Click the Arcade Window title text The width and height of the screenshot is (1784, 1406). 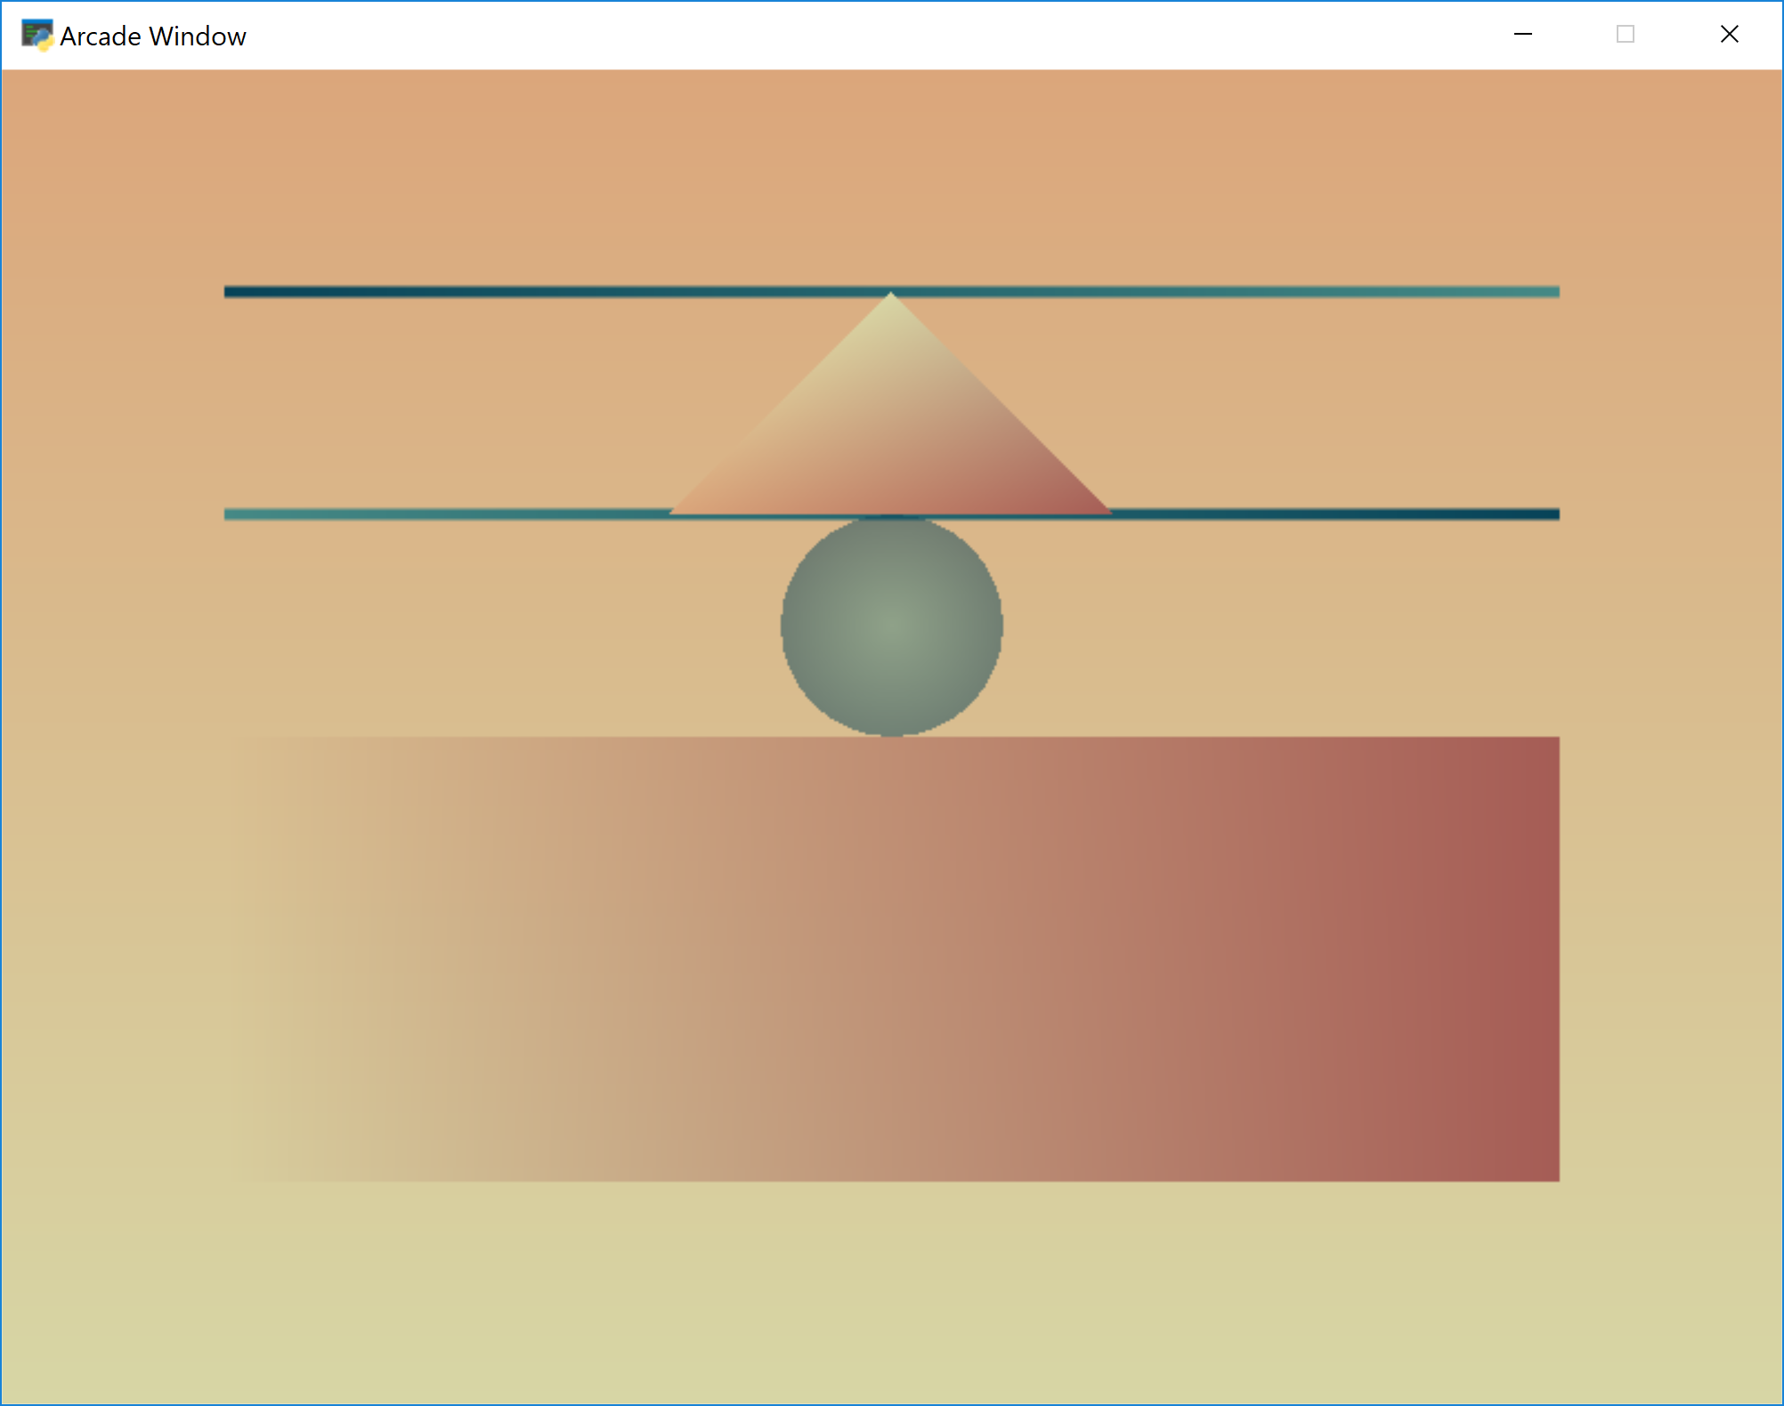point(153,36)
